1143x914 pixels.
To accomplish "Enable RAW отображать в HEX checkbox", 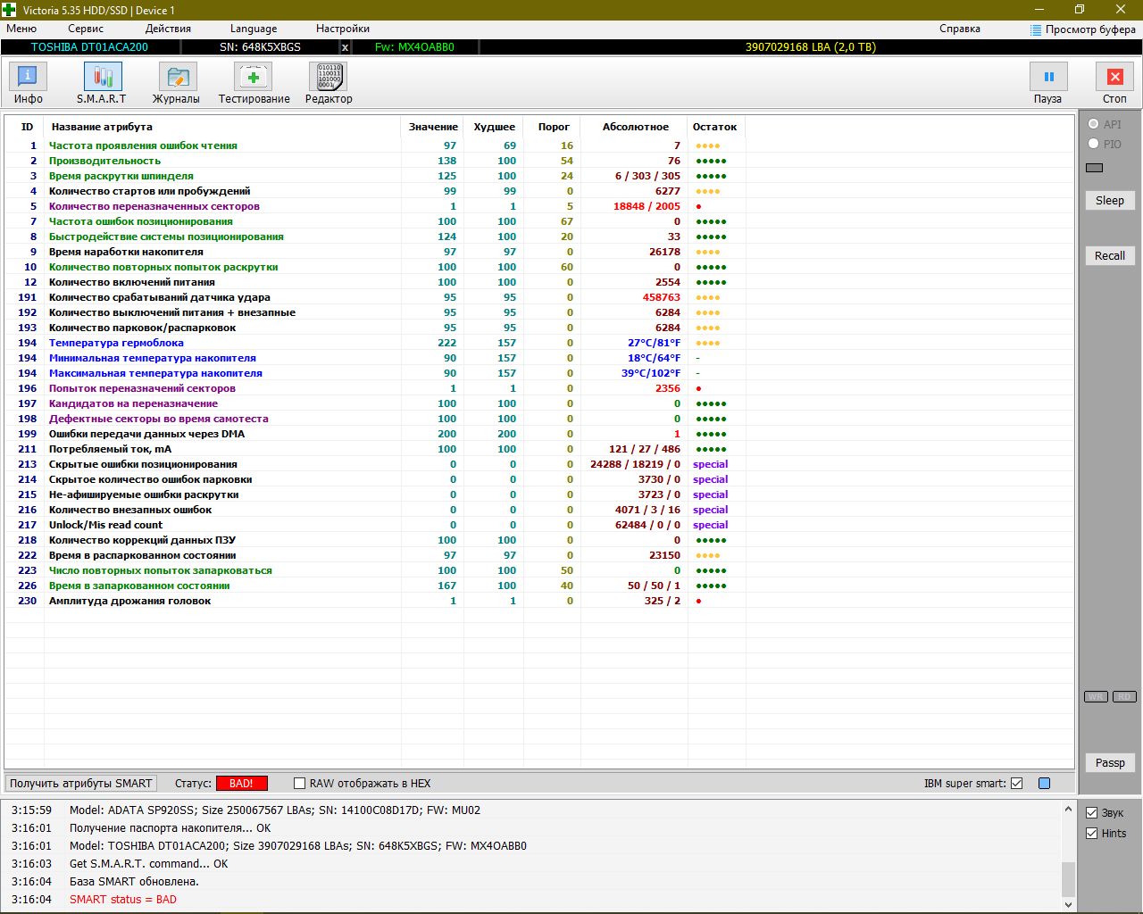I will [x=300, y=784].
